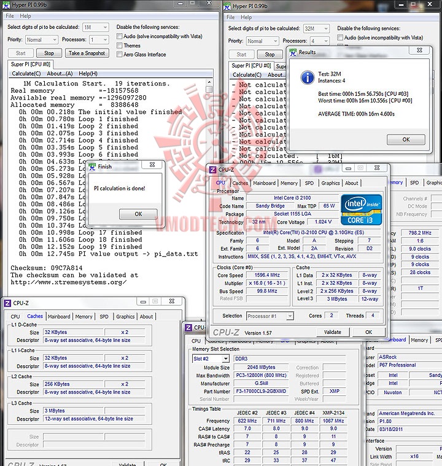Screen dimensions: 442x466
Task: Switch to Mainboard tab in main CPU-Z
Action: [x=264, y=183]
